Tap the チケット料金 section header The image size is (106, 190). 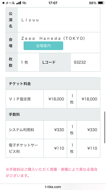click(x=53, y=84)
